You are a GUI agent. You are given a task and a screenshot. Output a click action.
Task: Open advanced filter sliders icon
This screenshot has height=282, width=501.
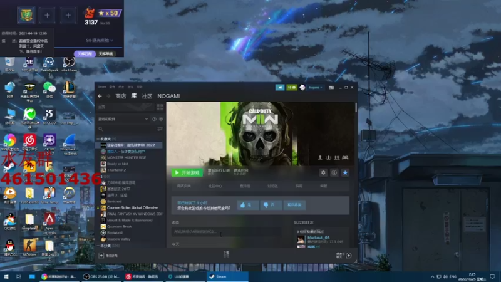[160, 129]
